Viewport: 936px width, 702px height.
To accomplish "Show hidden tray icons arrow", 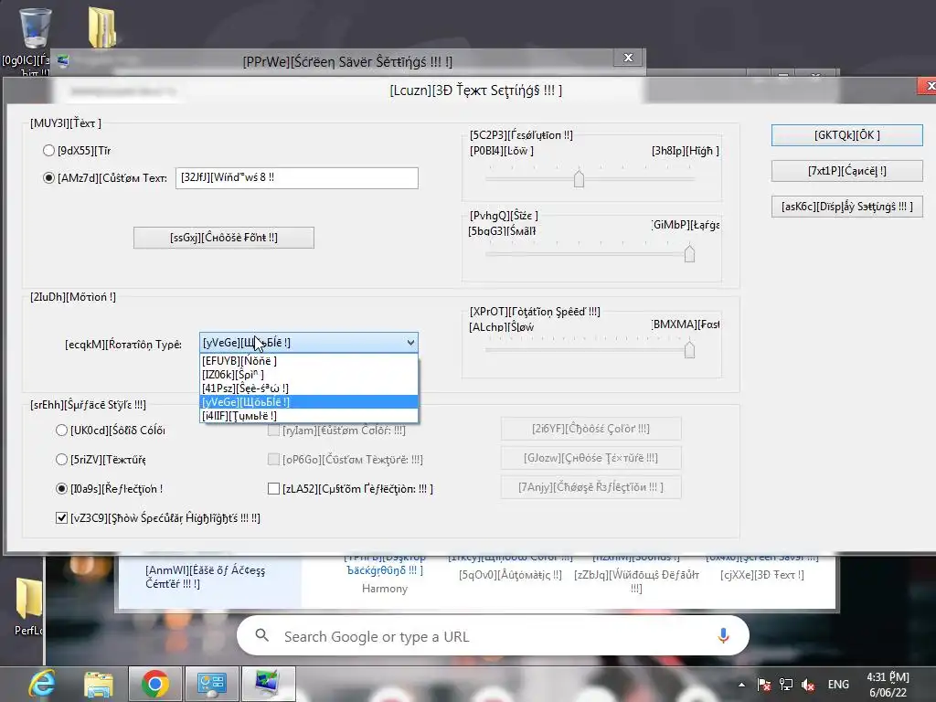I will coord(741,685).
